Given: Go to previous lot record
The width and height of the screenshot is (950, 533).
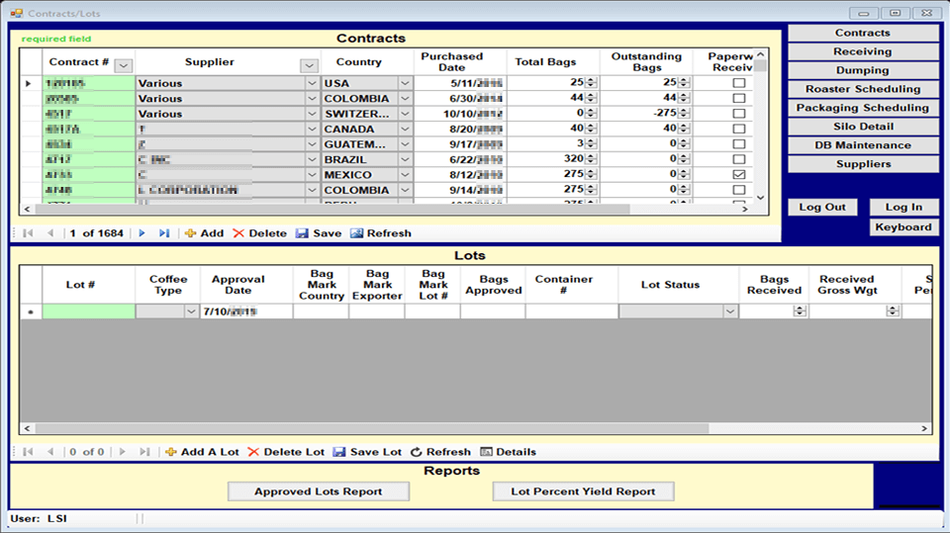Looking at the screenshot, I should (x=50, y=452).
